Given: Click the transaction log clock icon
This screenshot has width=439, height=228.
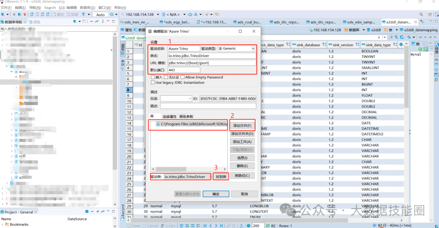Looking at the screenshot, I should [112, 15].
